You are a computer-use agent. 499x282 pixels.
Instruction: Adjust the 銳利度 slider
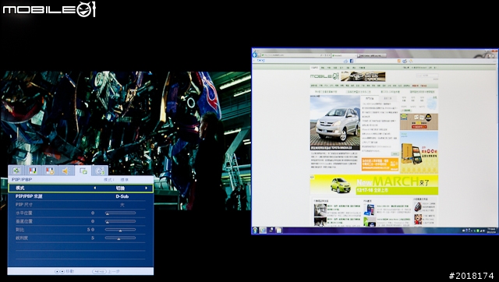point(121,238)
